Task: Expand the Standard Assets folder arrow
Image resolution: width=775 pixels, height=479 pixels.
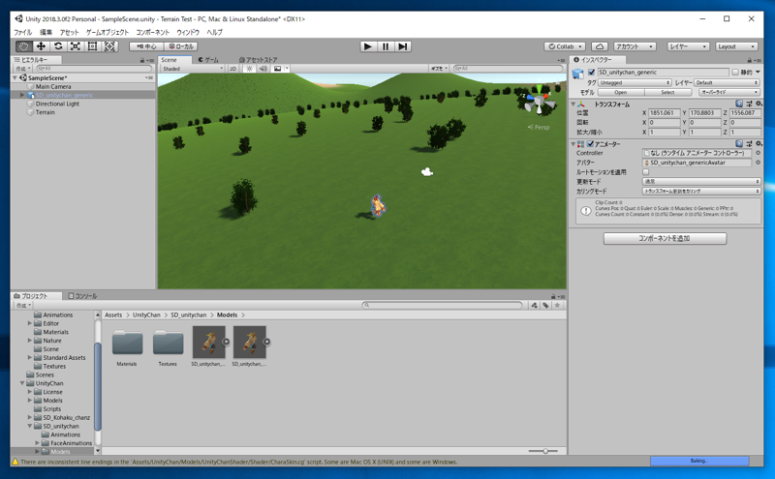Action: point(30,357)
